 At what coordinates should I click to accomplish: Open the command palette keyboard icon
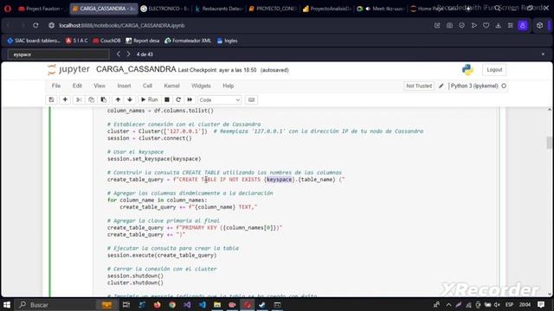click(x=252, y=100)
